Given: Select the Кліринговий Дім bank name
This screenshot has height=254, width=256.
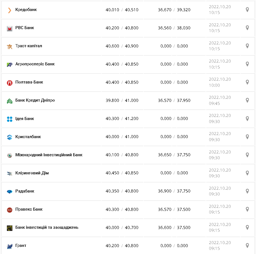Looking at the screenshot, I should point(32,173).
